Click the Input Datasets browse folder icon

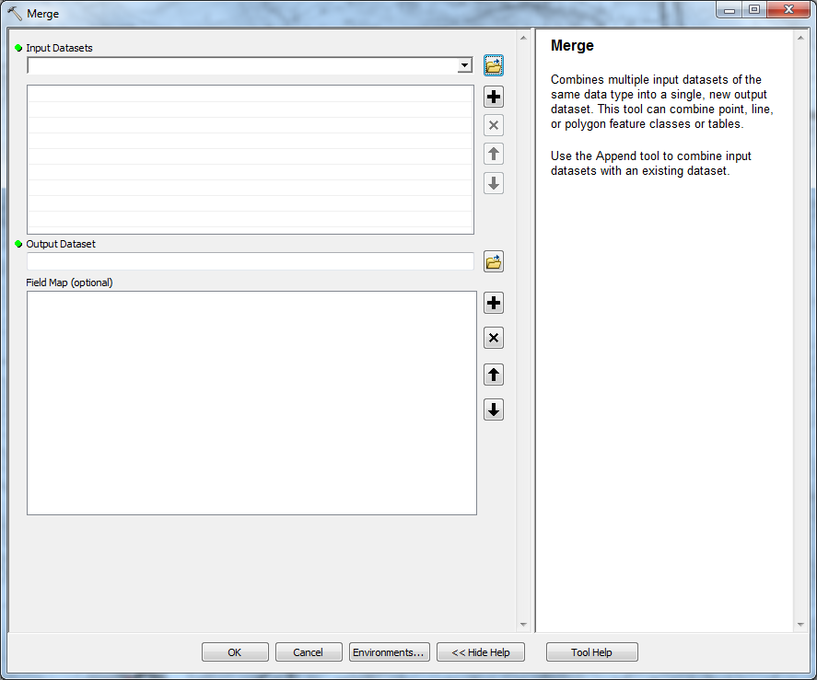coord(494,66)
